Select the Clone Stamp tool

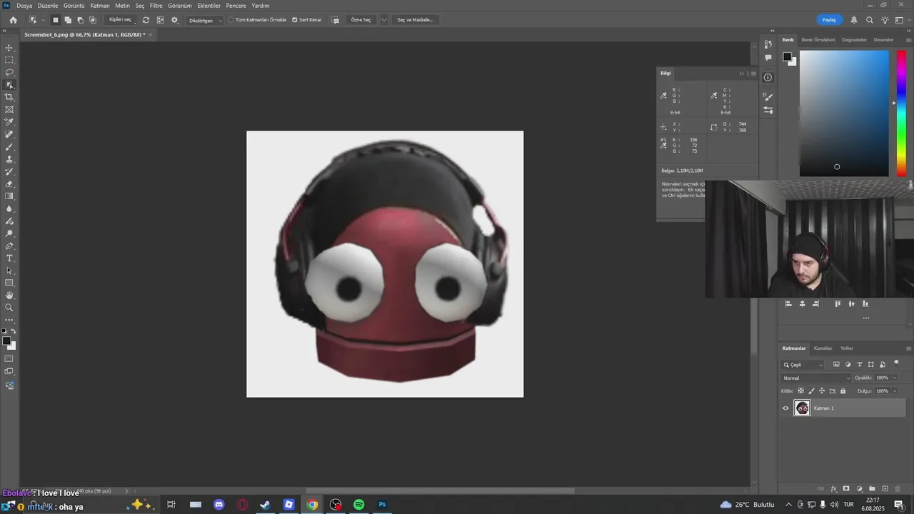9,159
